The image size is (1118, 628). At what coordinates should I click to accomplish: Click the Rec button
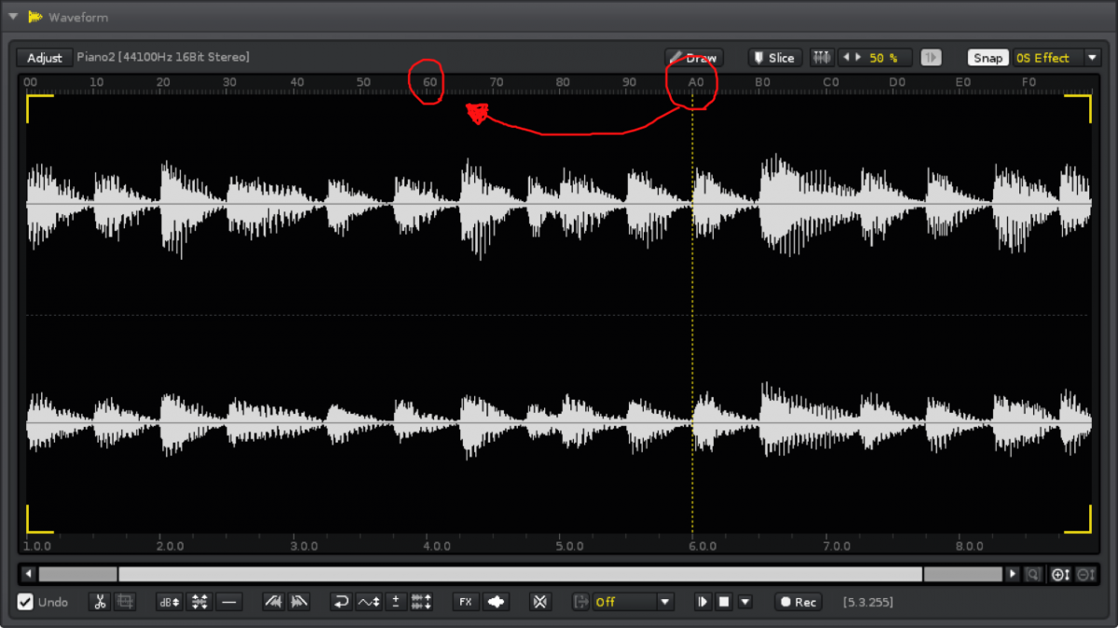point(798,602)
